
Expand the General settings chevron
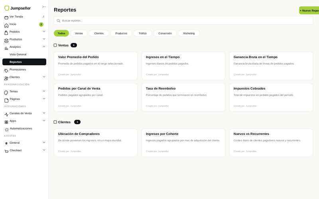44,142
